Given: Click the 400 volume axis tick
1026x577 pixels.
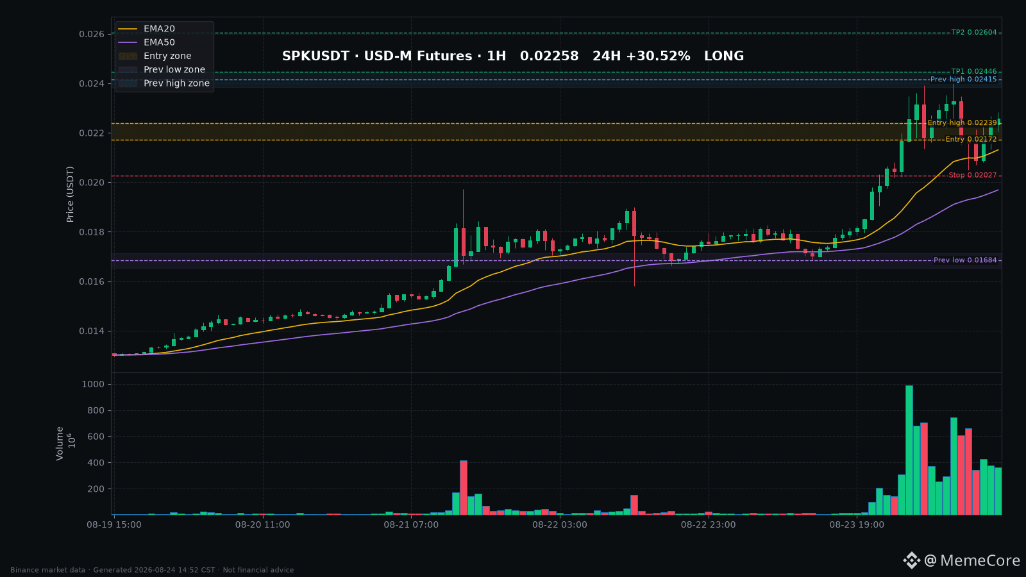Looking at the screenshot, I should 96,463.
